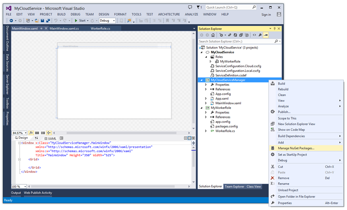
Task: Collapse the MyCloudServiceManager project node
Action: click(201, 80)
